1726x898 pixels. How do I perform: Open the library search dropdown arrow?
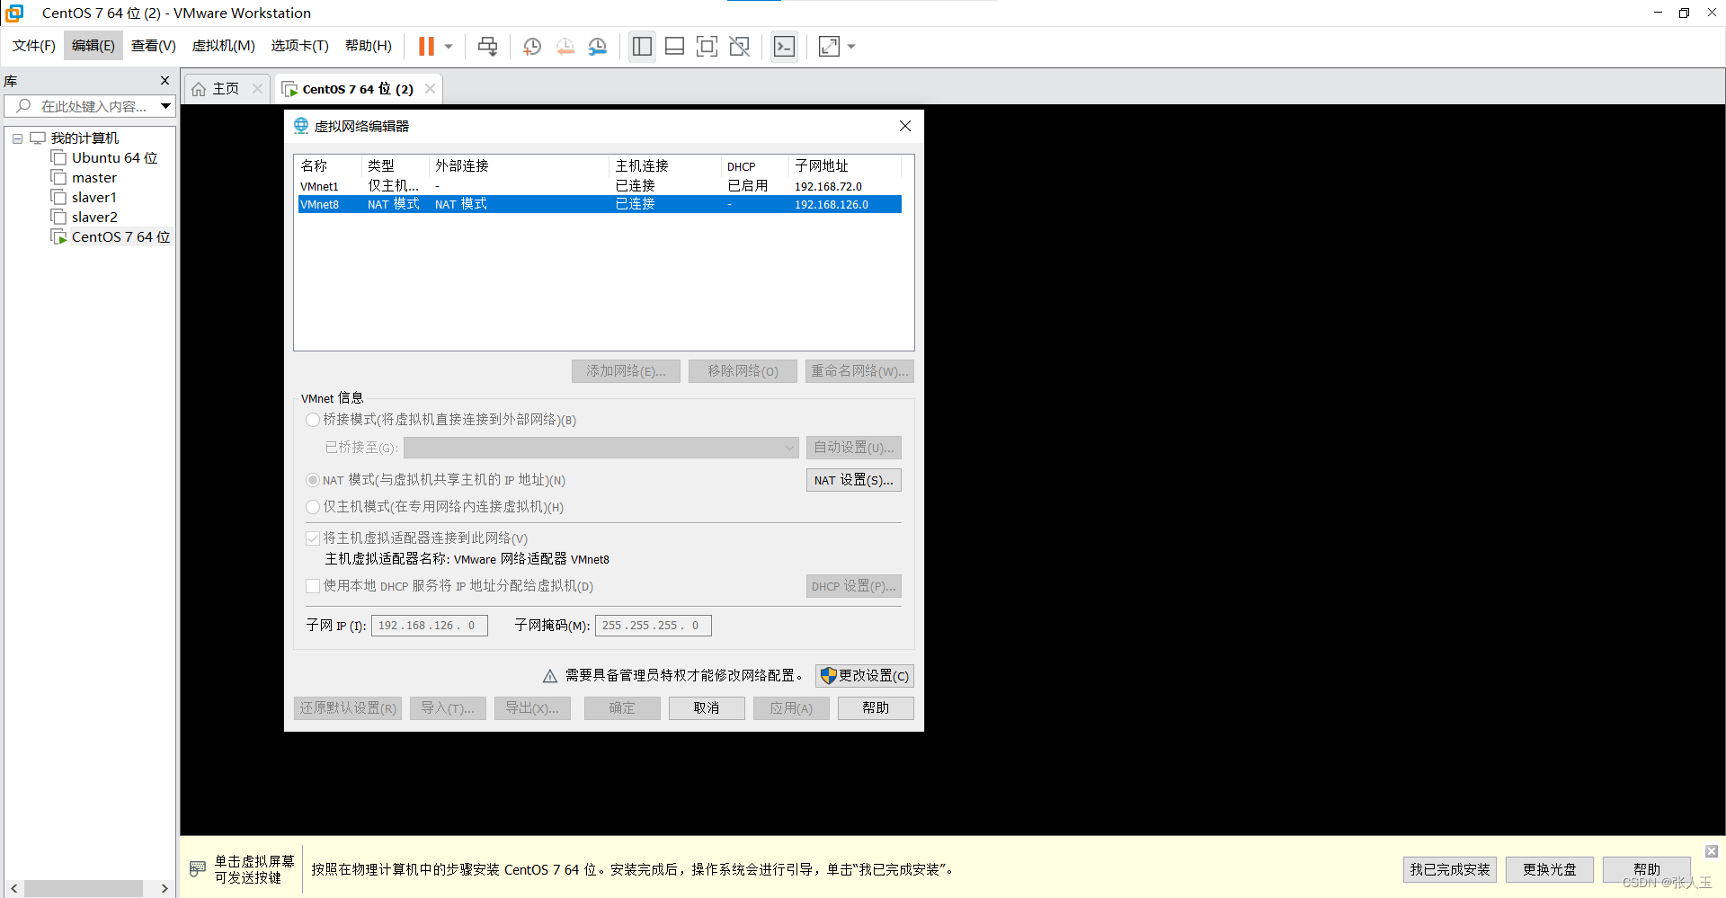pos(166,106)
